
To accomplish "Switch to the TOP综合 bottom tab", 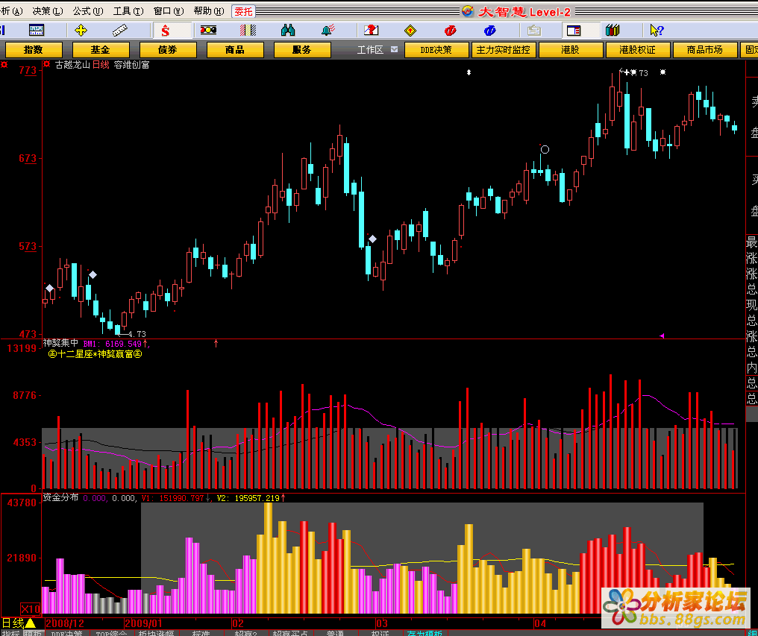I will click(x=111, y=633).
